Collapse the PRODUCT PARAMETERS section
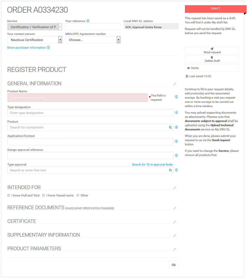Image resolution: width=247 pixels, height=278 pixels. coord(175,249)
